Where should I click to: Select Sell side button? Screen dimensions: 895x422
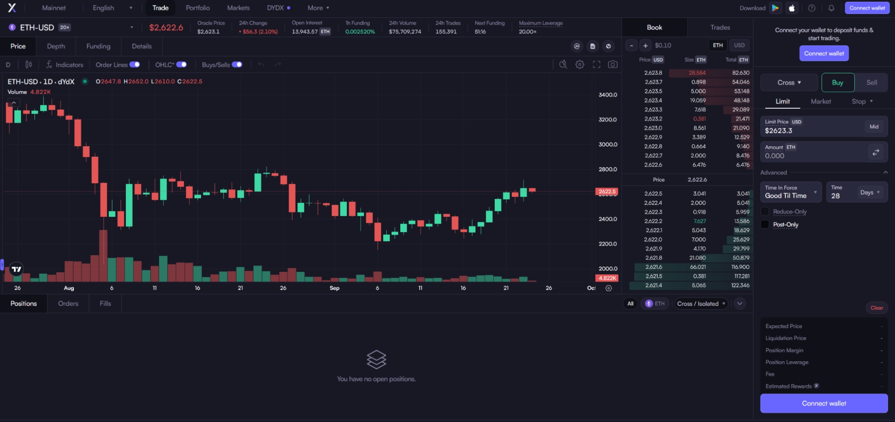[871, 83]
